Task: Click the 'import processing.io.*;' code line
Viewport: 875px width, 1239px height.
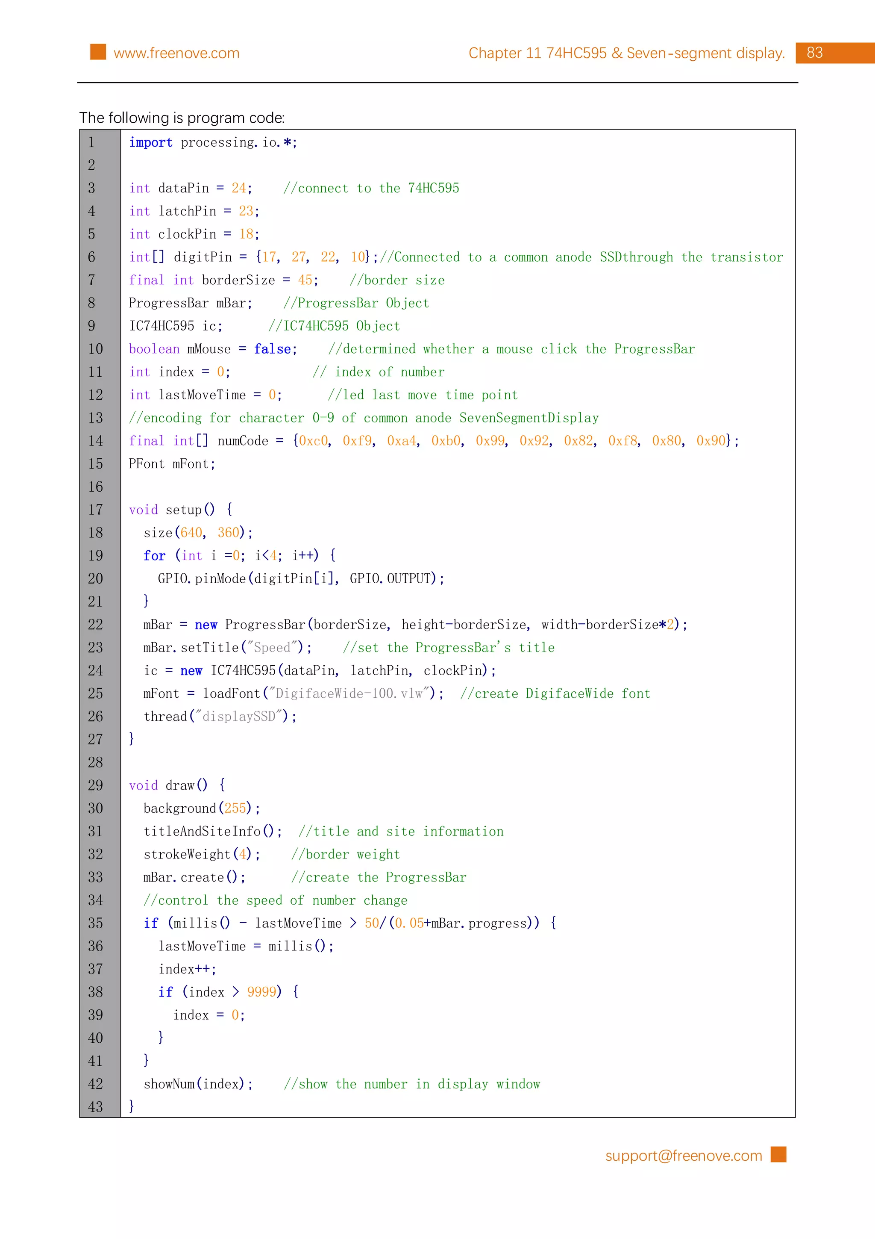Action: pos(213,142)
